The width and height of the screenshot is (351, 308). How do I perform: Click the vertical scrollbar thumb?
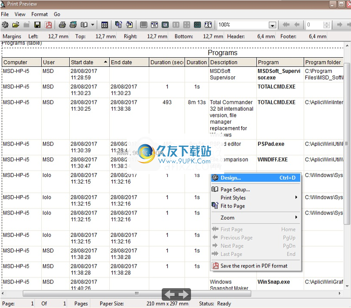pyautogui.click(x=347, y=143)
